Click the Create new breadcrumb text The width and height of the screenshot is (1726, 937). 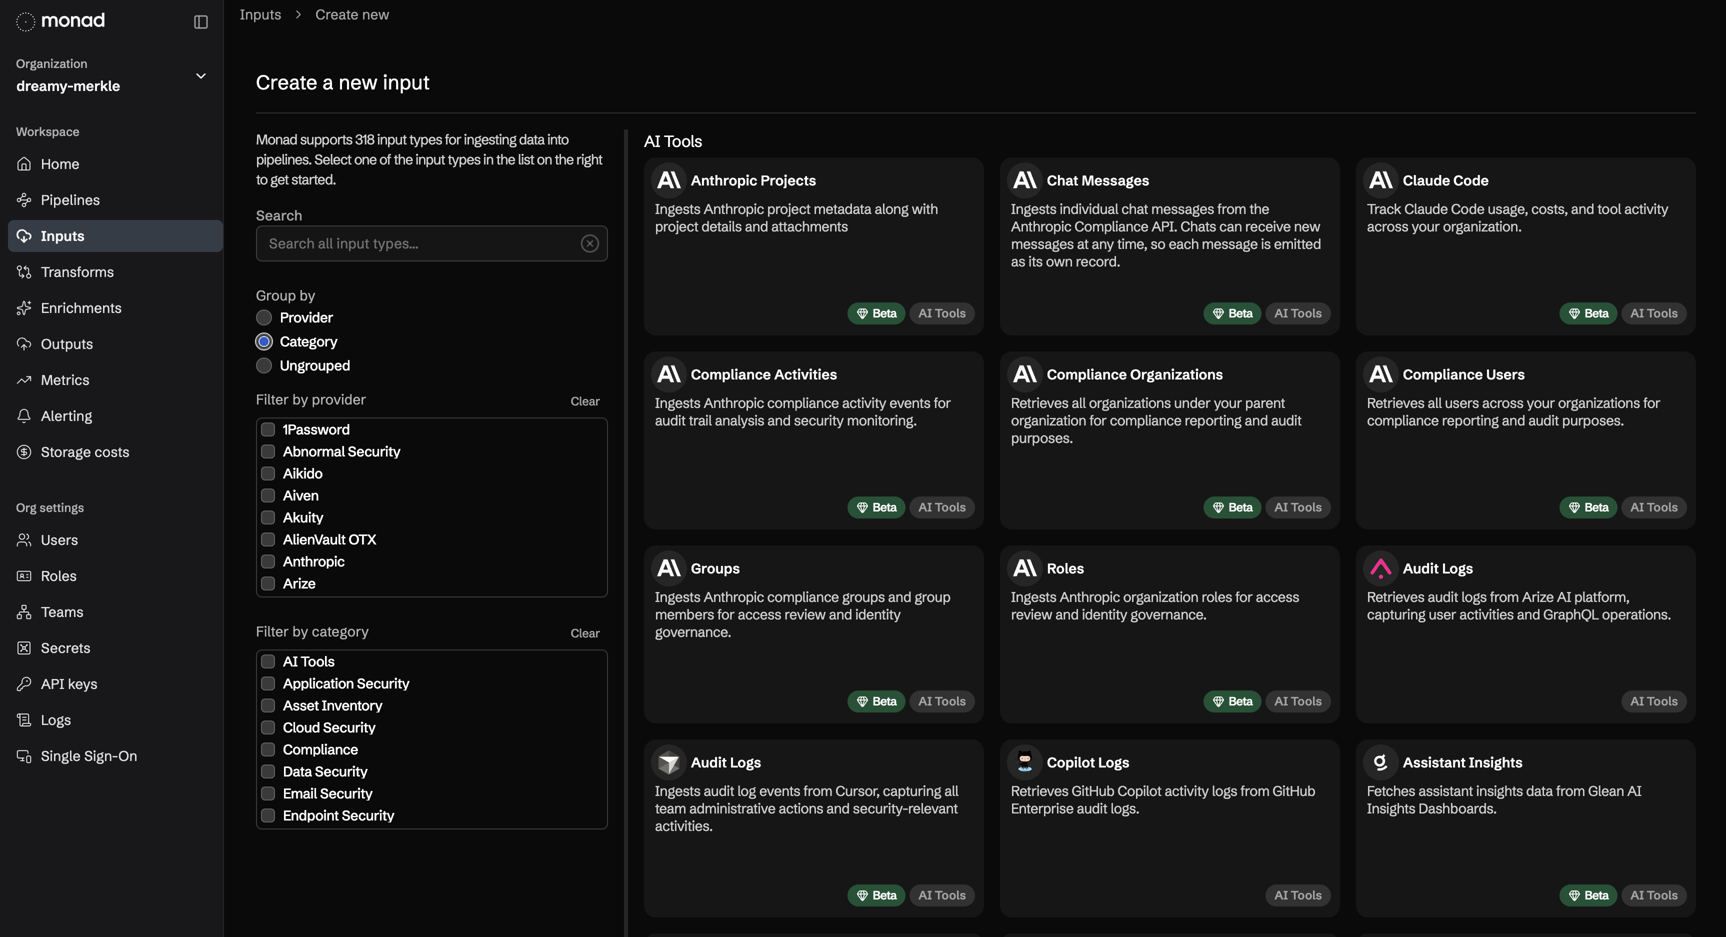(352, 14)
